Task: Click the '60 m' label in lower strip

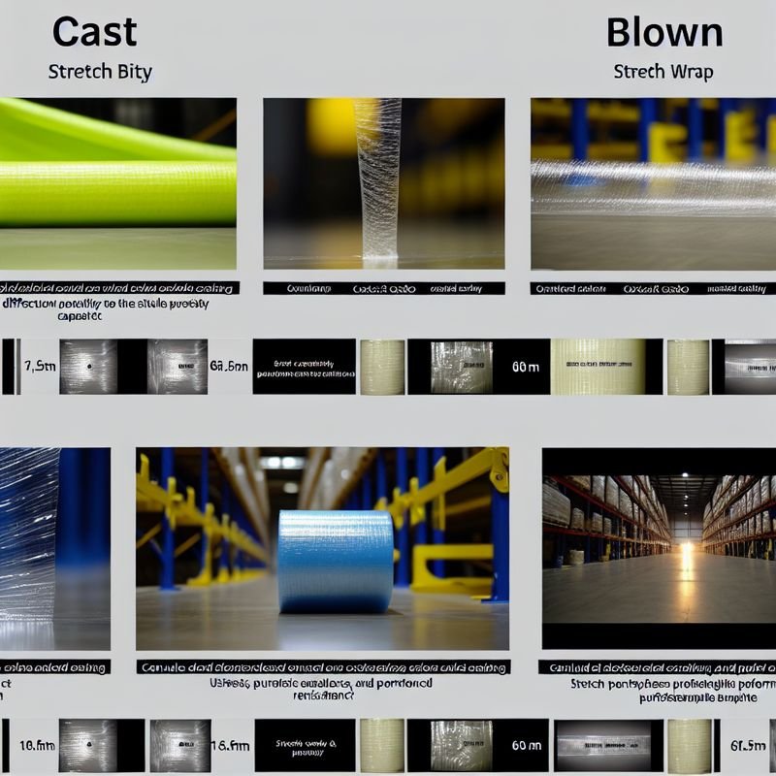Action: pos(525,745)
